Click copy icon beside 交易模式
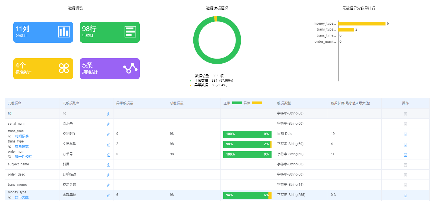The height and width of the screenshot is (201, 433). [x=10, y=146]
